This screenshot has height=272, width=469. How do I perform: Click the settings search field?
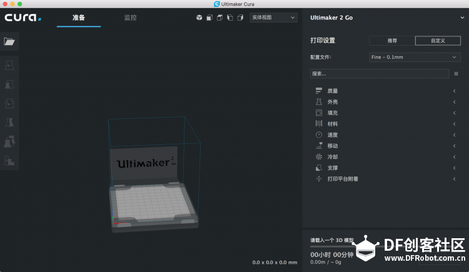380,74
